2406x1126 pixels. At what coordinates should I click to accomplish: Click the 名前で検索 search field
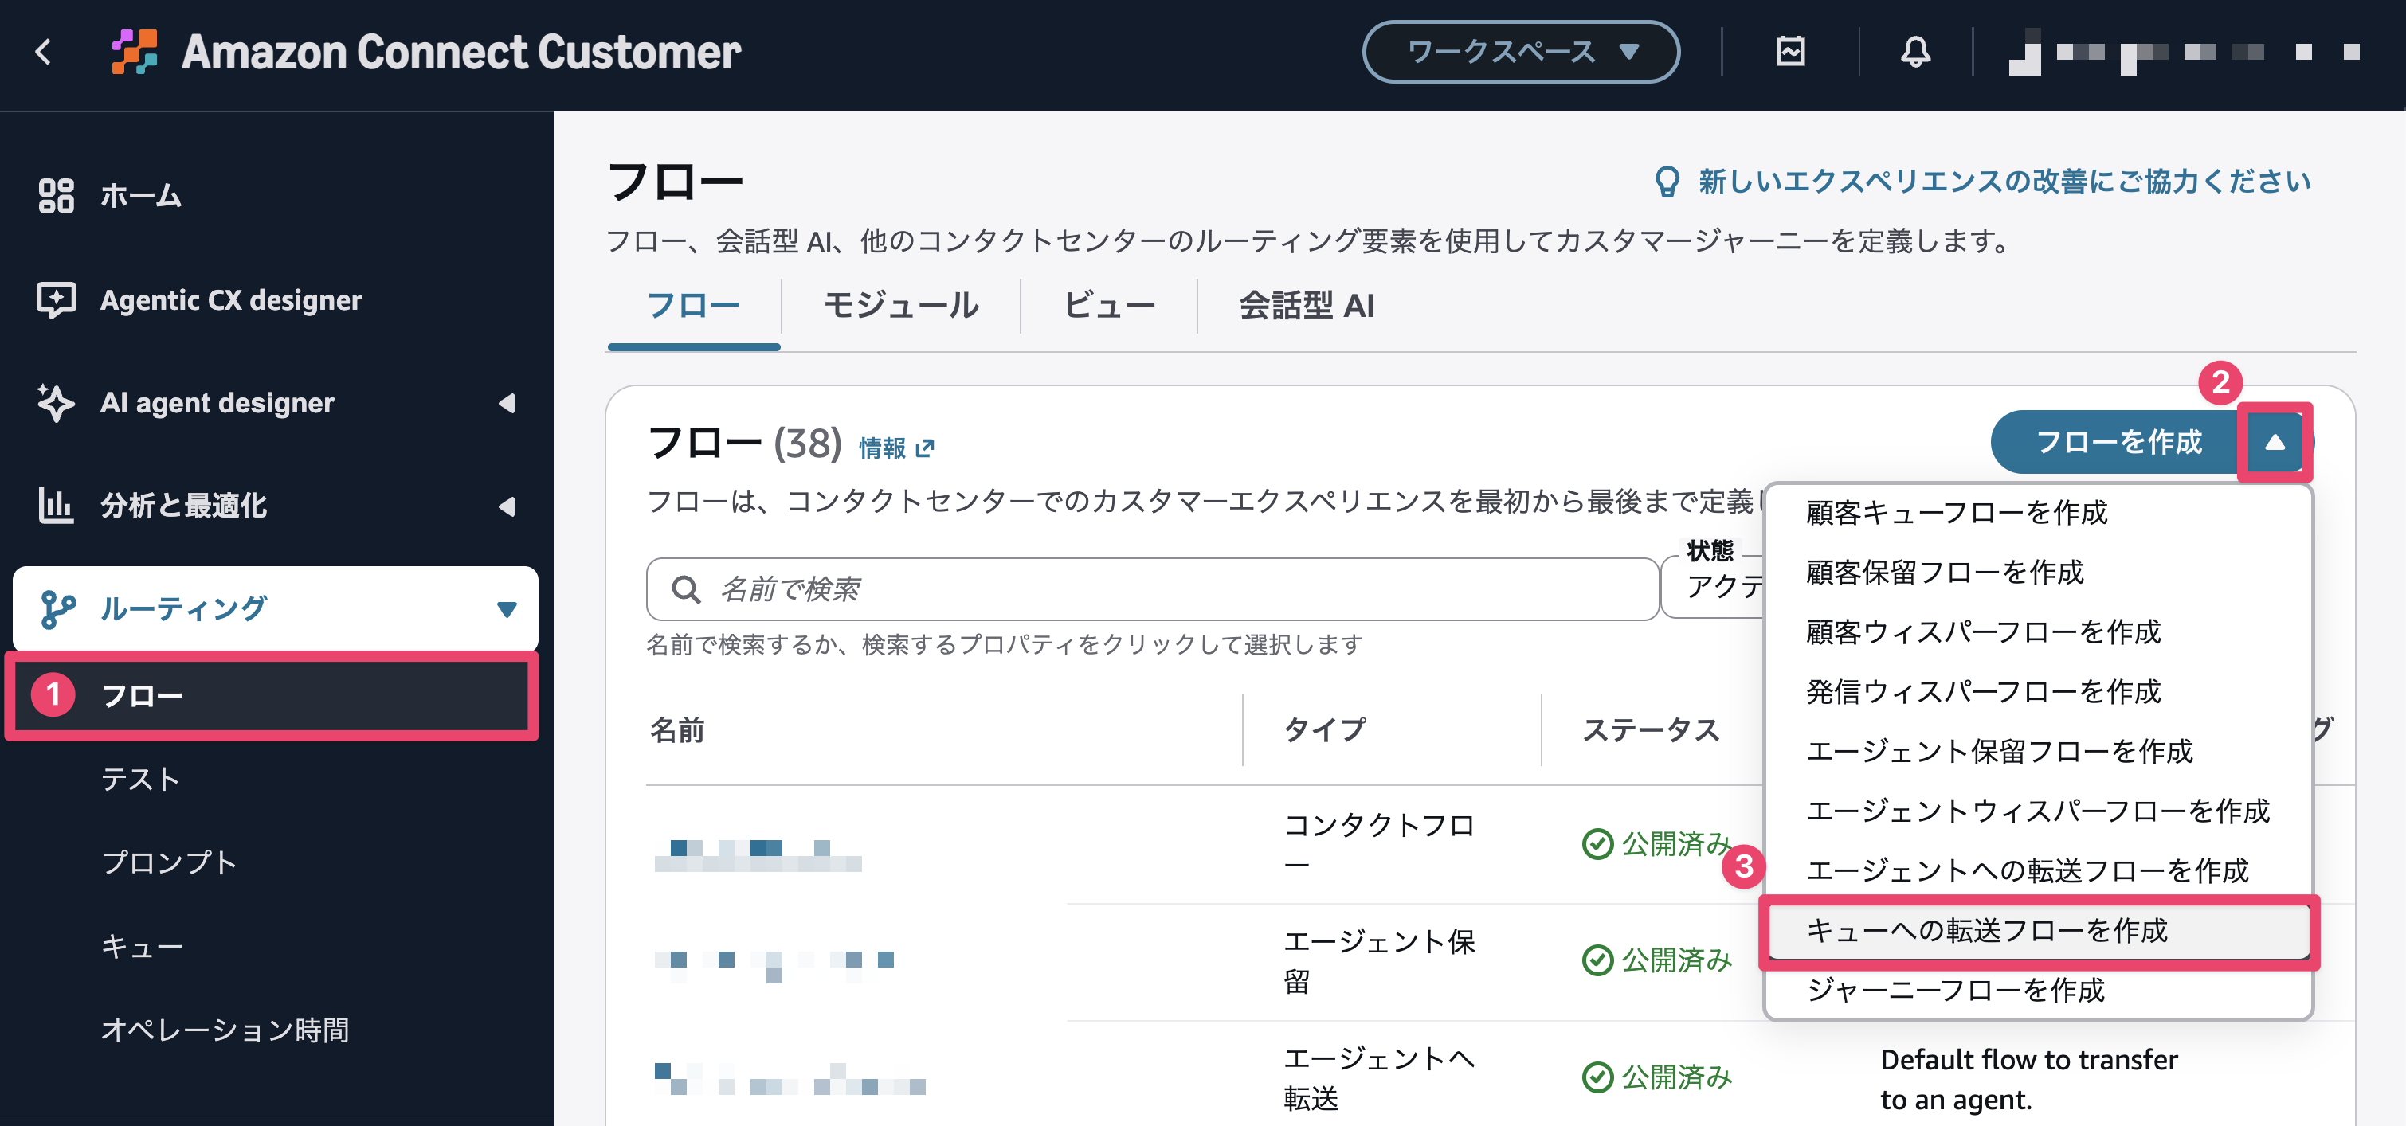(1152, 589)
